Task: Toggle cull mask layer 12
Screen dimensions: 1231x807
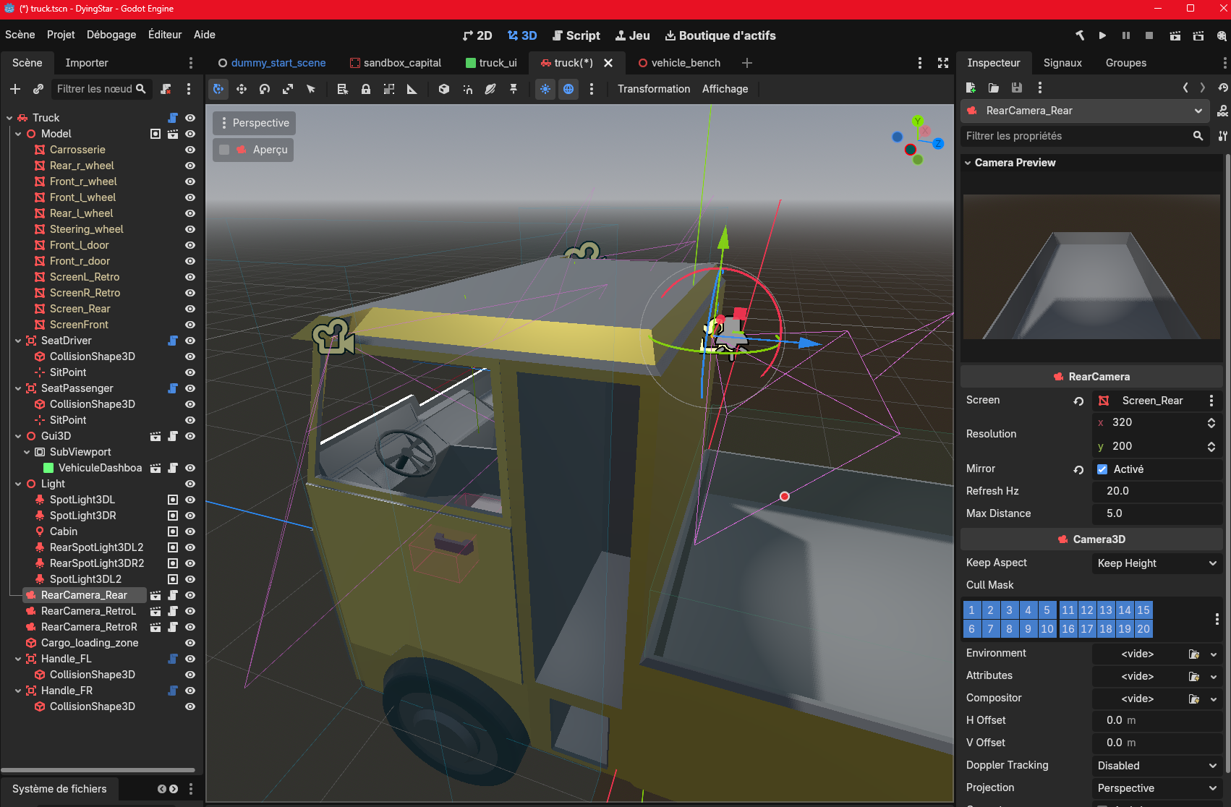Action: tap(1087, 610)
